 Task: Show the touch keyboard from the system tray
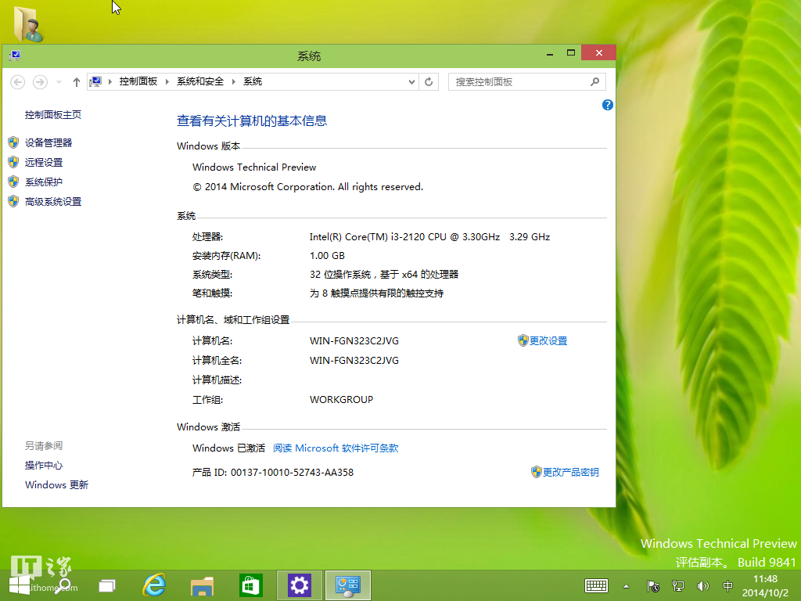tap(595, 585)
